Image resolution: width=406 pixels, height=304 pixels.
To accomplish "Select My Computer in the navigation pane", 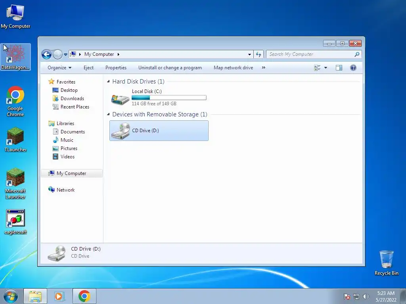I will (71, 173).
